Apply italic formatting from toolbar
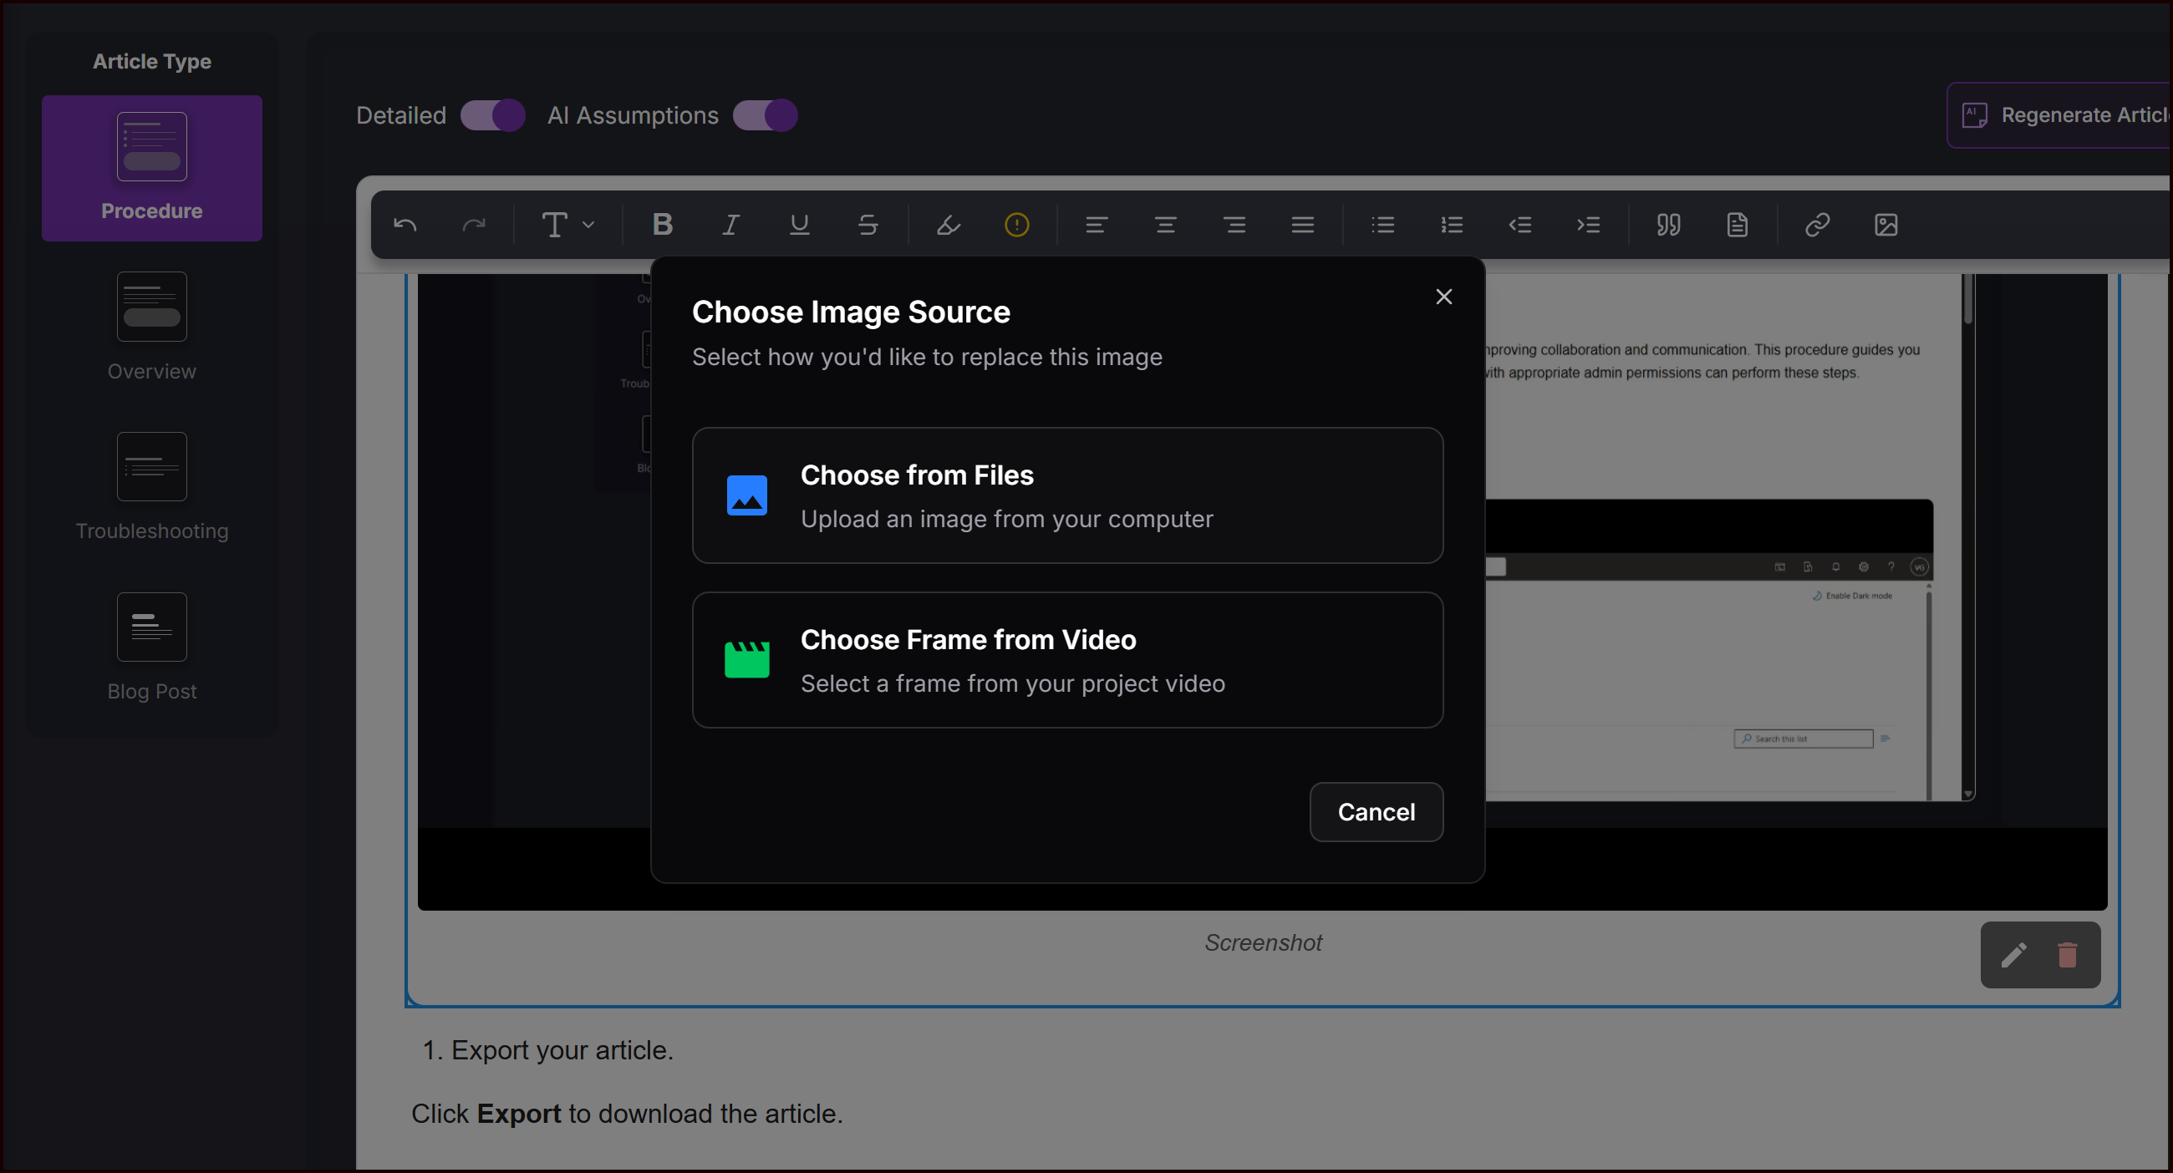This screenshot has width=2173, height=1173. pos(730,225)
